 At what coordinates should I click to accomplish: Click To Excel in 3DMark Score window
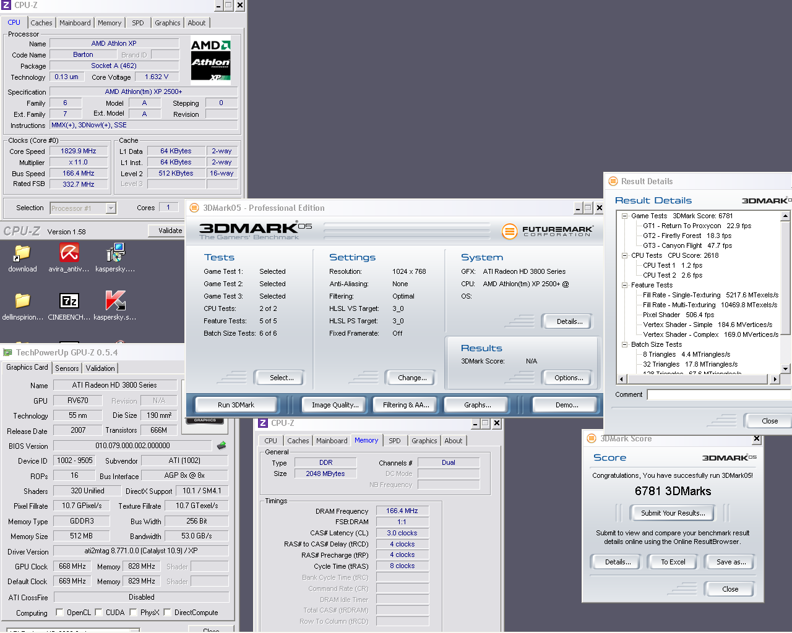[x=673, y=562]
